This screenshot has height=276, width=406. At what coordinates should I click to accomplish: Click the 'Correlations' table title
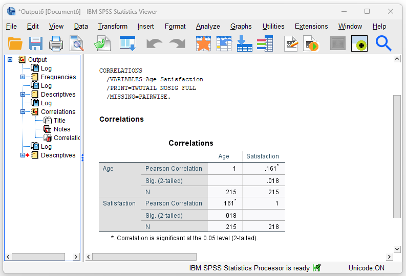click(191, 143)
